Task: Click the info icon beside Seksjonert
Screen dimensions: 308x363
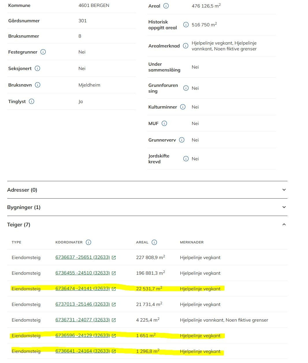Action: 38,69
